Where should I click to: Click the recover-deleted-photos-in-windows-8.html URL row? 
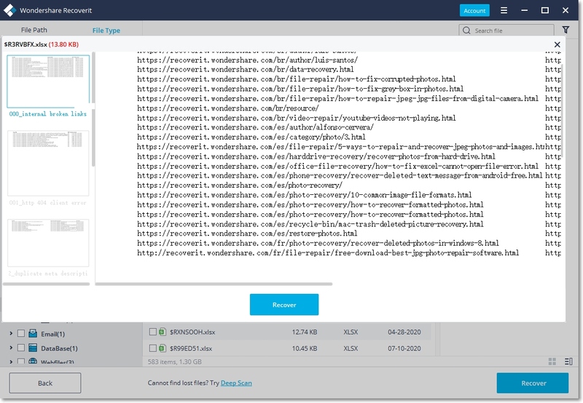pos(318,243)
